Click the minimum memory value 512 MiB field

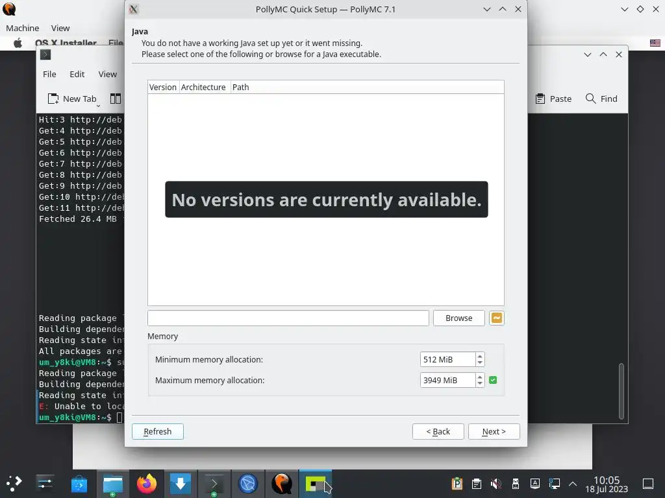tap(447, 359)
